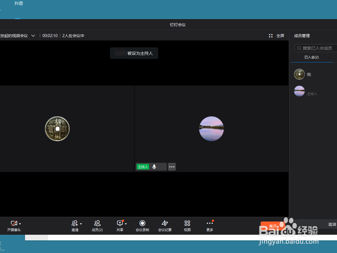337x253 pixels.
Task: Expand the toolbar 邀请 dropdown arrow
Action: [x=81, y=224]
